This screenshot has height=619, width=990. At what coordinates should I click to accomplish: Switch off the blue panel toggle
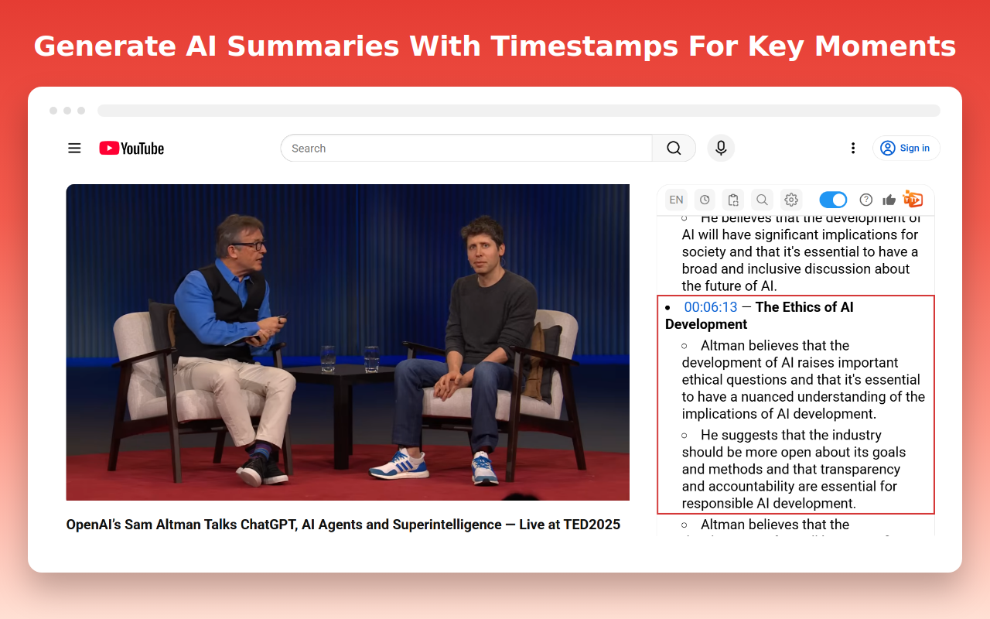point(833,200)
